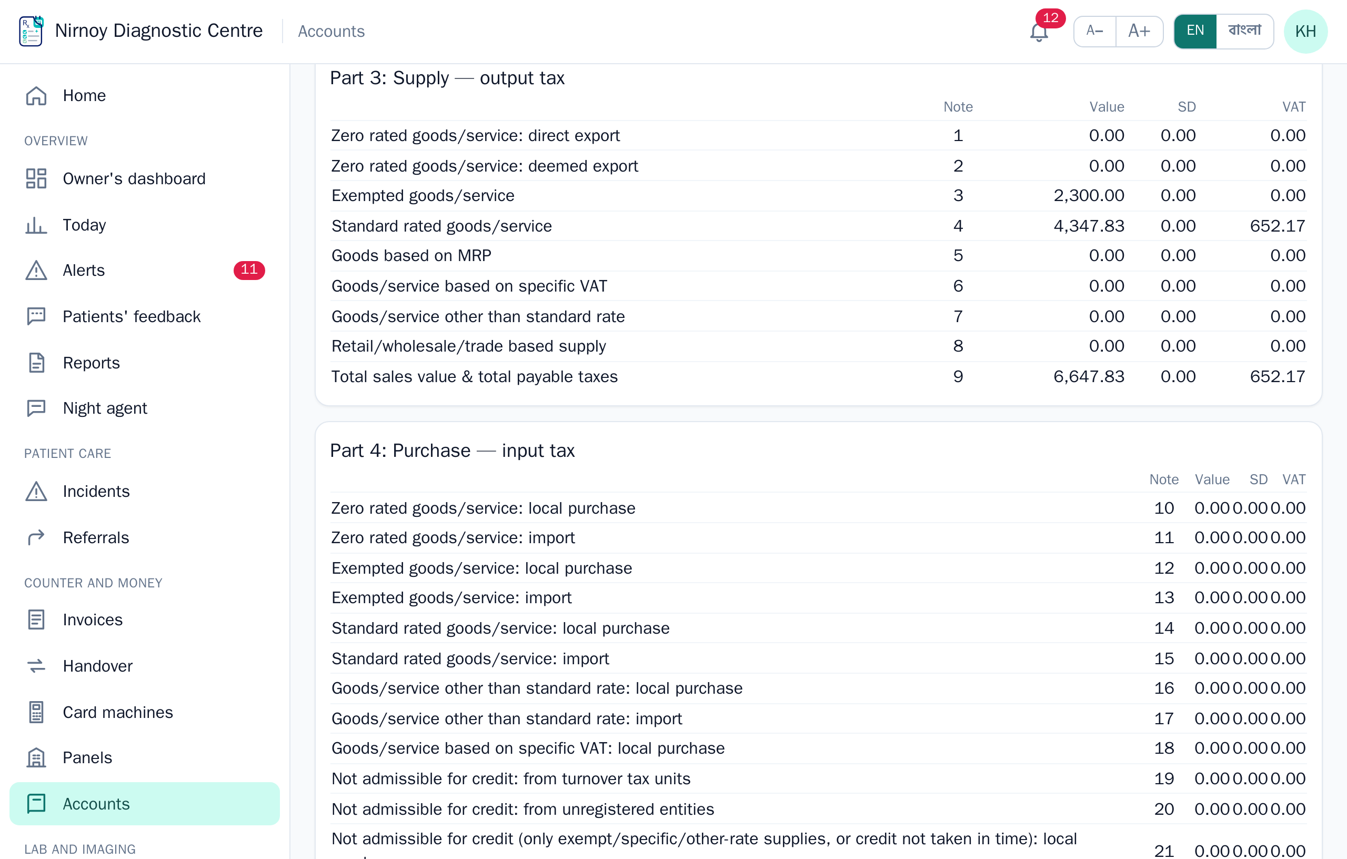Switch language to বাংলা
Viewport: 1347px width, 859px height.
click(1244, 31)
